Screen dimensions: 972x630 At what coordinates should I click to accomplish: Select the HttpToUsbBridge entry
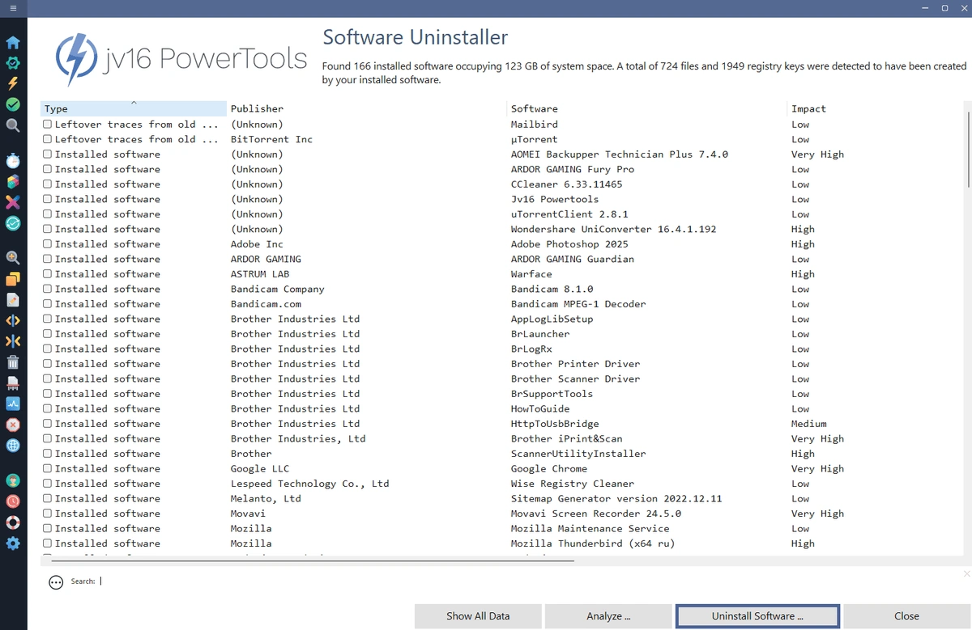click(555, 424)
